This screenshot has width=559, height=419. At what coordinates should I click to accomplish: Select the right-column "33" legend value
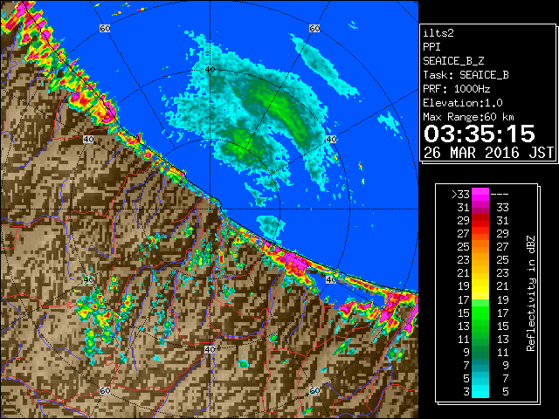[x=502, y=208]
